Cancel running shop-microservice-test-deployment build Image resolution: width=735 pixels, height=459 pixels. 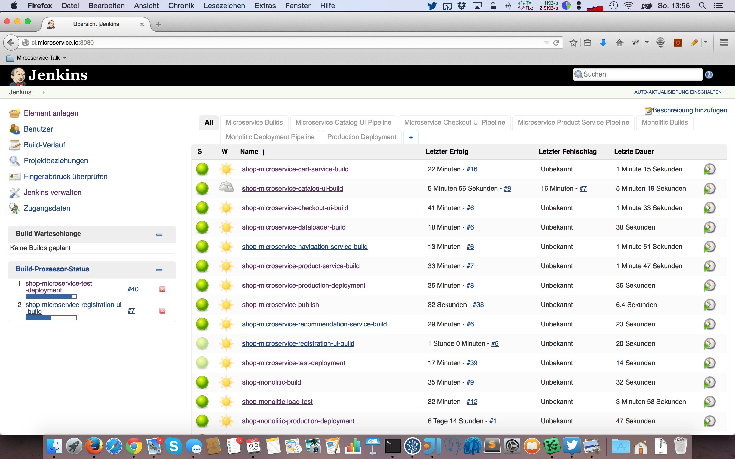(x=162, y=289)
